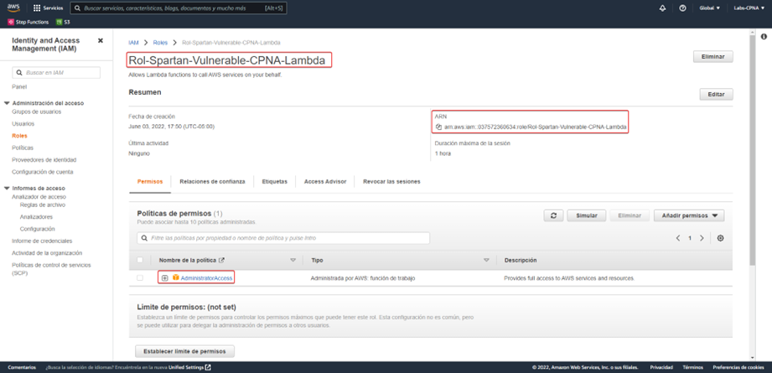Sort by Tipo column arrow

487,260
